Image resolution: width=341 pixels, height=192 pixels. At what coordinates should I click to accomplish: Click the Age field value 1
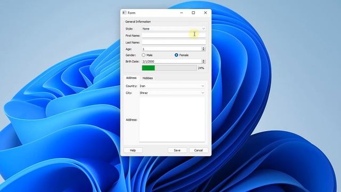click(172, 49)
